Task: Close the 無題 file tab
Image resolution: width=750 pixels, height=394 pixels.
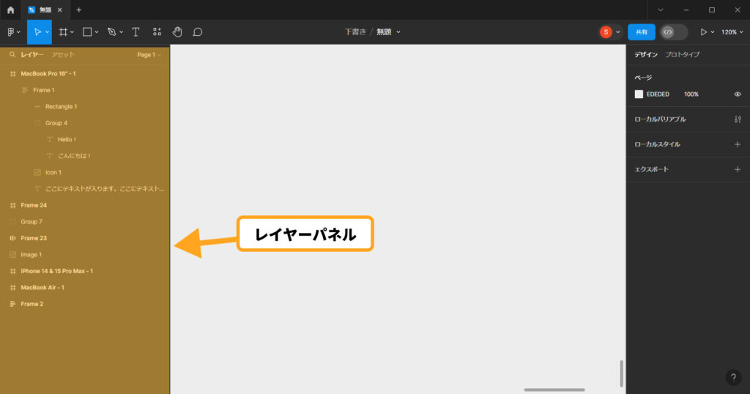Action: pos(60,10)
